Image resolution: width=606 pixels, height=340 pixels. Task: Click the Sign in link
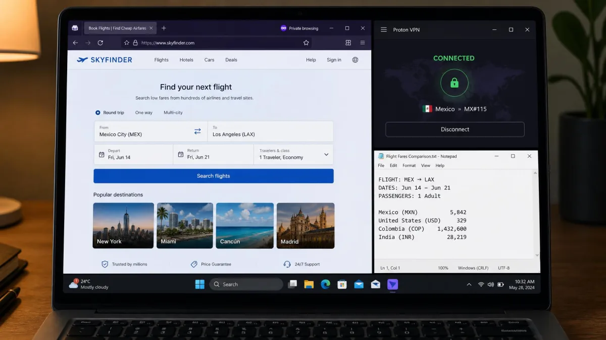click(x=334, y=59)
